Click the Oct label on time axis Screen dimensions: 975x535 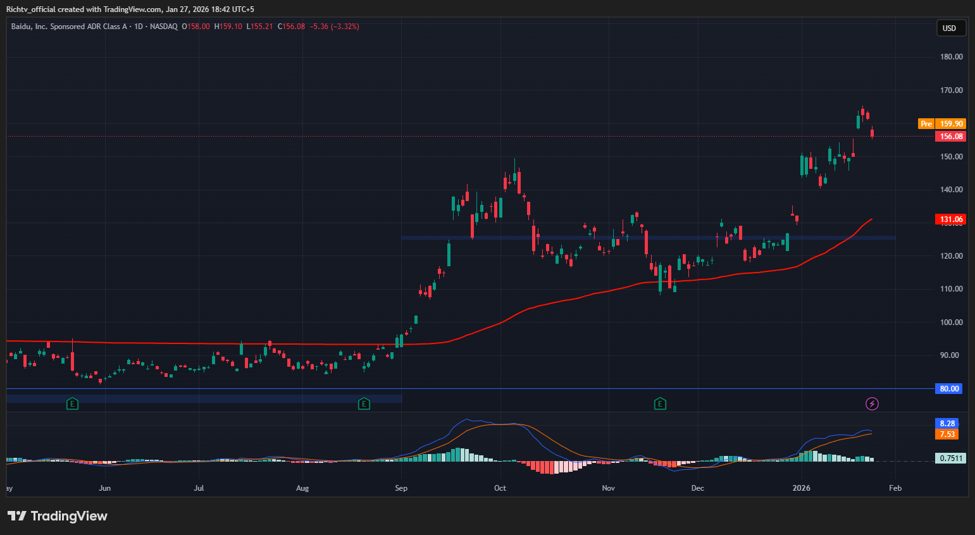500,488
